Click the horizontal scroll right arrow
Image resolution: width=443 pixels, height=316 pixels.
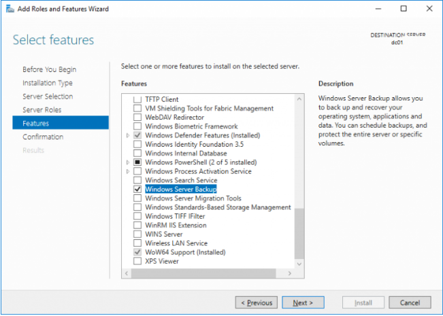(x=290, y=273)
